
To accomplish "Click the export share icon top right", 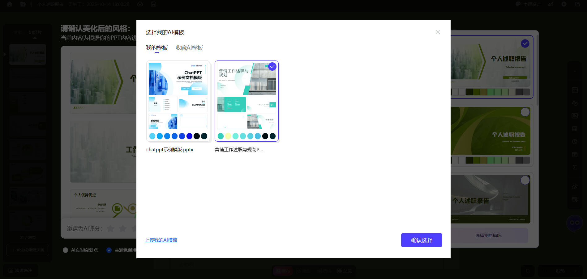I will coord(577,4).
